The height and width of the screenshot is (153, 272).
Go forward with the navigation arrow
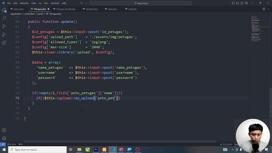87,3
